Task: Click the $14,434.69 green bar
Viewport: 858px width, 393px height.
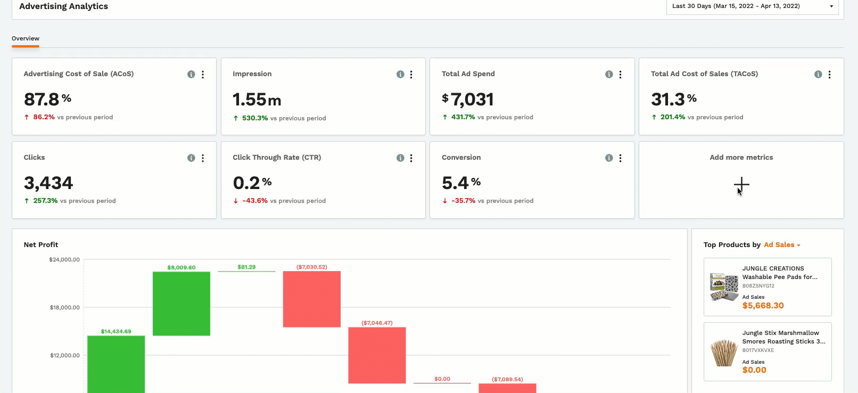Action: click(116, 364)
